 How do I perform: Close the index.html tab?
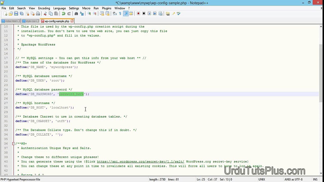tap(18, 21)
